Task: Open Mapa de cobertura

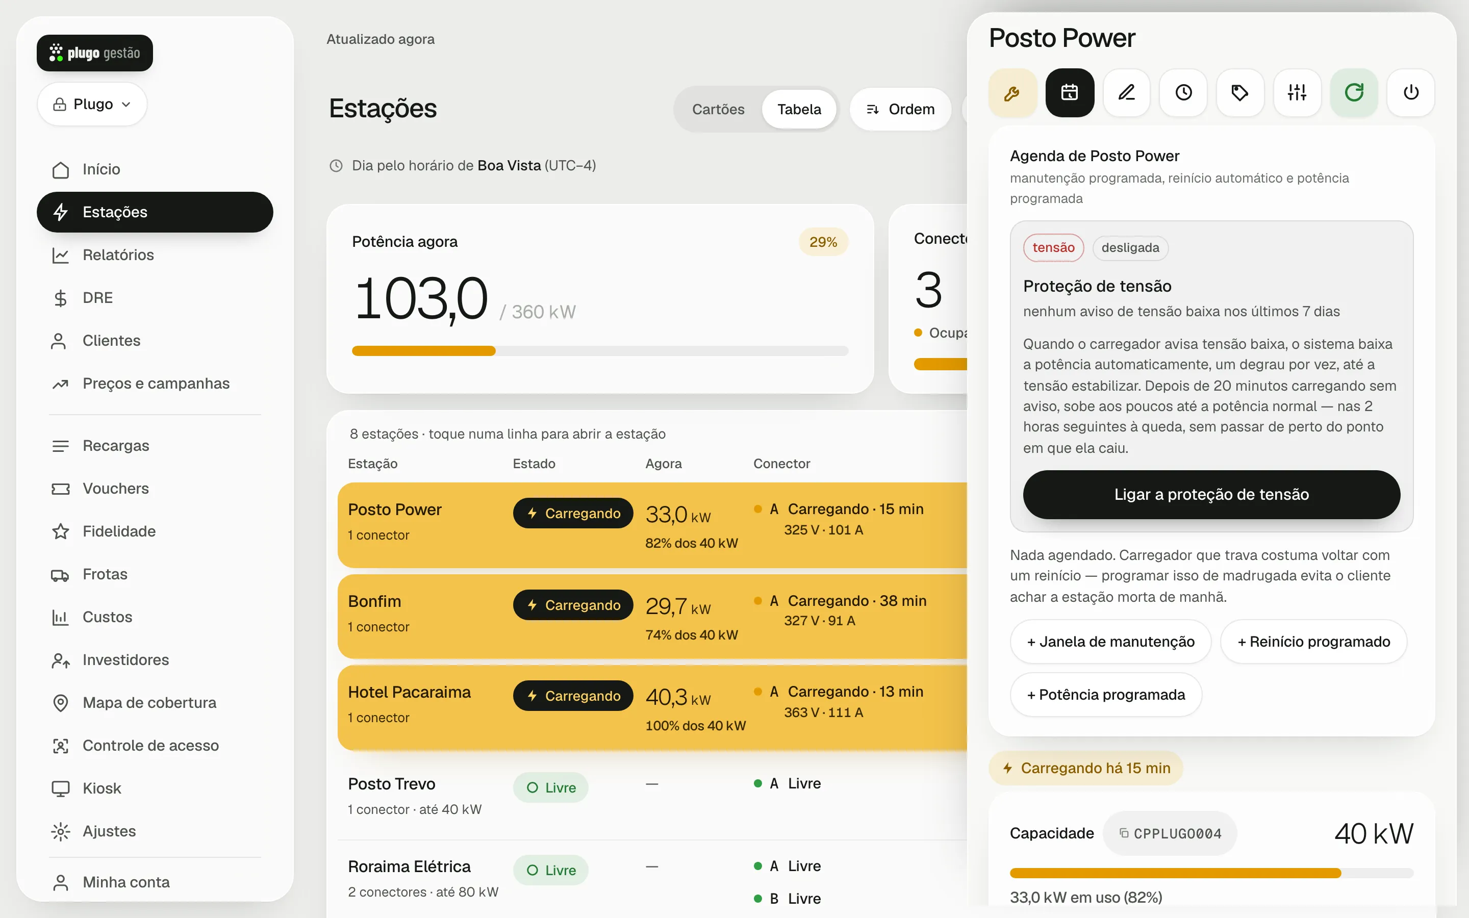Action: coord(155,702)
